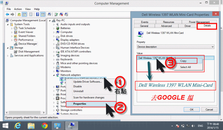
Task: Select Task Scheduler in console tree
Action: pyautogui.click(x=27, y=28)
